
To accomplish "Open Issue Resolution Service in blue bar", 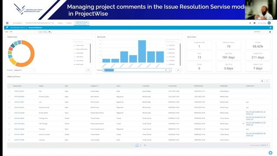I will click(18, 28).
